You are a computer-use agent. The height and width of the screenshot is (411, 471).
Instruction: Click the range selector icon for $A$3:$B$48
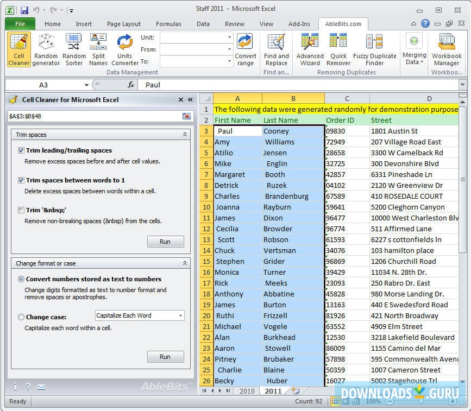coord(188,116)
